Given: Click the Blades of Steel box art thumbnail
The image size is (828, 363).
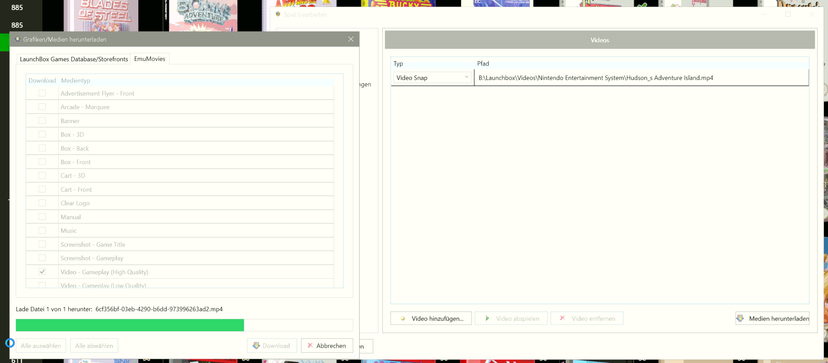Looking at the screenshot, I should (x=101, y=15).
